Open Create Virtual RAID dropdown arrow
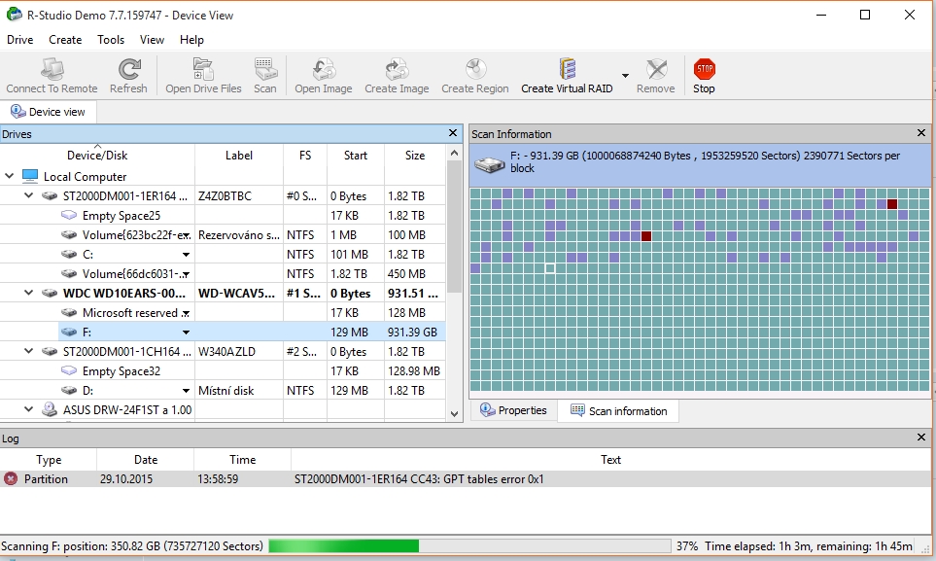 (x=625, y=75)
